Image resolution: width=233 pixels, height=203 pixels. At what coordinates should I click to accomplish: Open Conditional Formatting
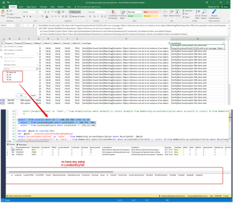tap(113, 14)
